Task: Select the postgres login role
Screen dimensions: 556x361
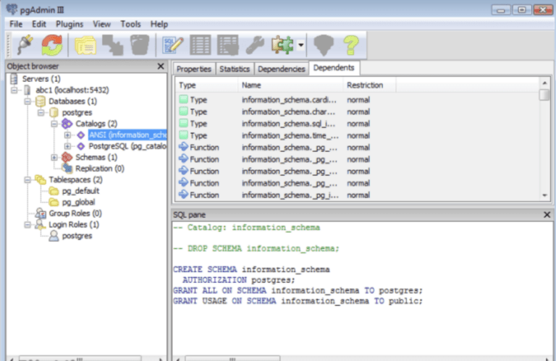Action: pos(77,236)
